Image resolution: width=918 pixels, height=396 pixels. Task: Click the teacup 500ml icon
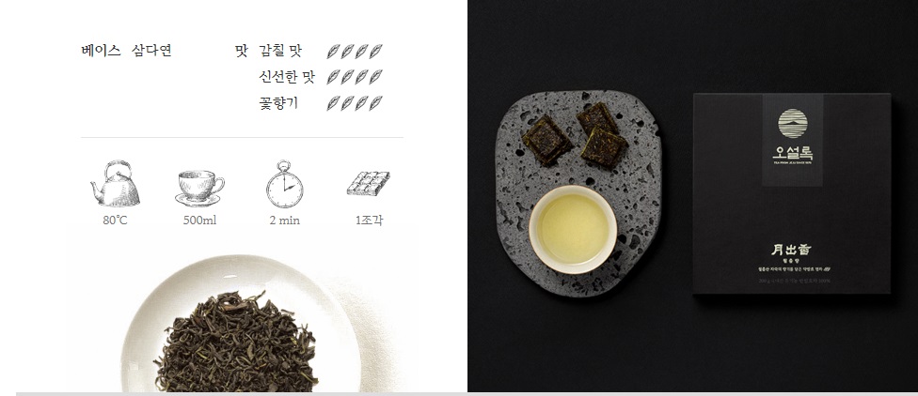click(199, 188)
